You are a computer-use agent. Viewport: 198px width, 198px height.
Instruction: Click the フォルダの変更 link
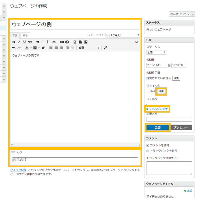(x=158, y=109)
